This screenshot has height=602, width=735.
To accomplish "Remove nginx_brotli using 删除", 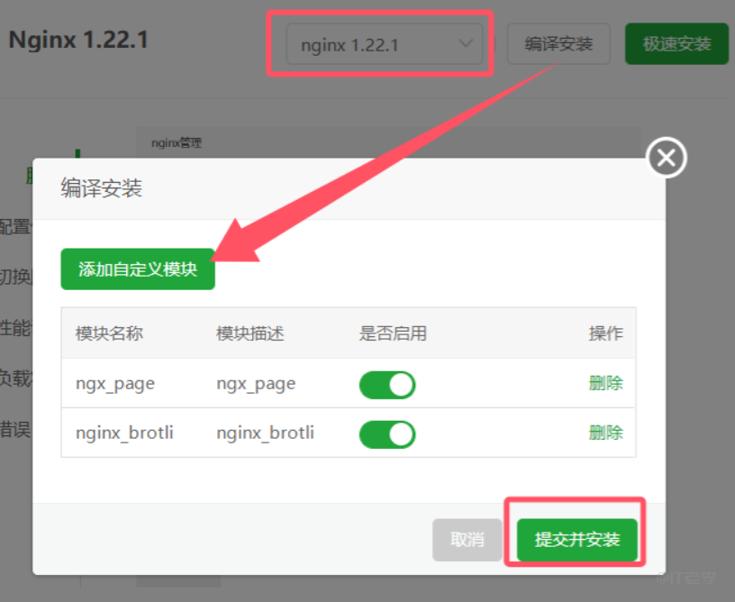I will [605, 433].
